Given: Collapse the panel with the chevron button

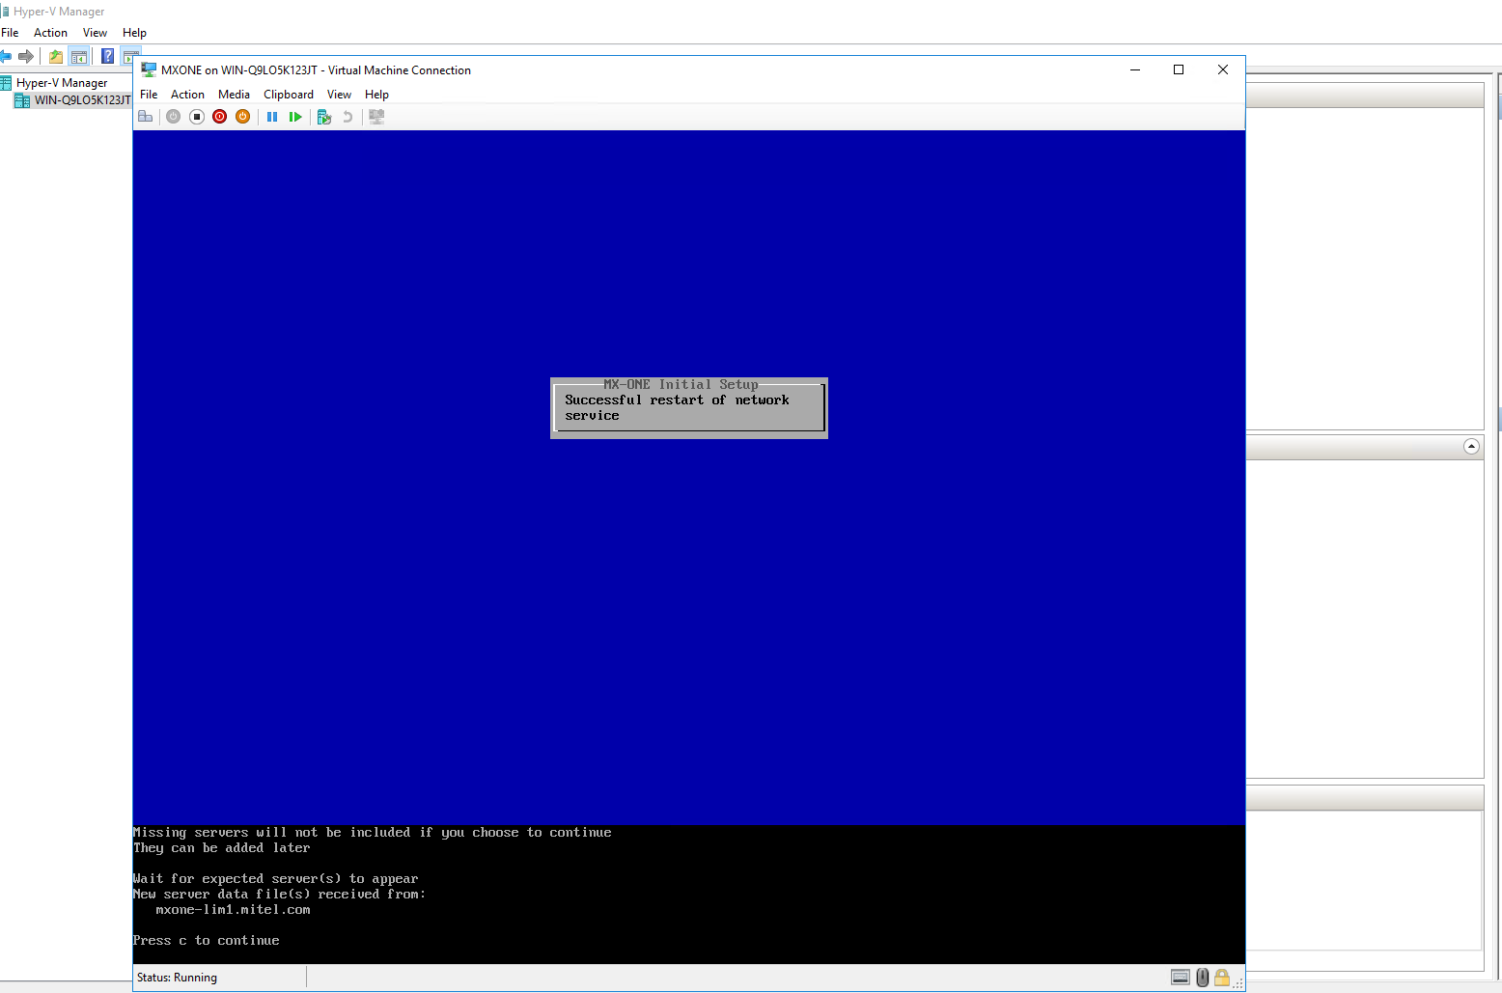Looking at the screenshot, I should tap(1471, 446).
